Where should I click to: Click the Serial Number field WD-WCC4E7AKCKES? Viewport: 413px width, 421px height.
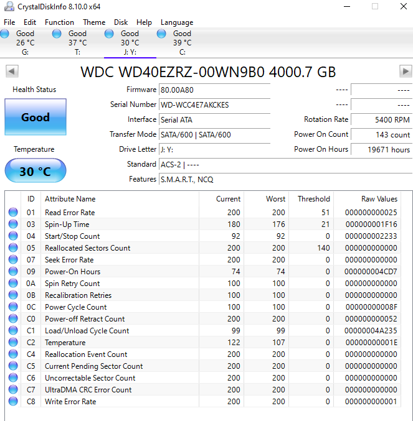214,104
